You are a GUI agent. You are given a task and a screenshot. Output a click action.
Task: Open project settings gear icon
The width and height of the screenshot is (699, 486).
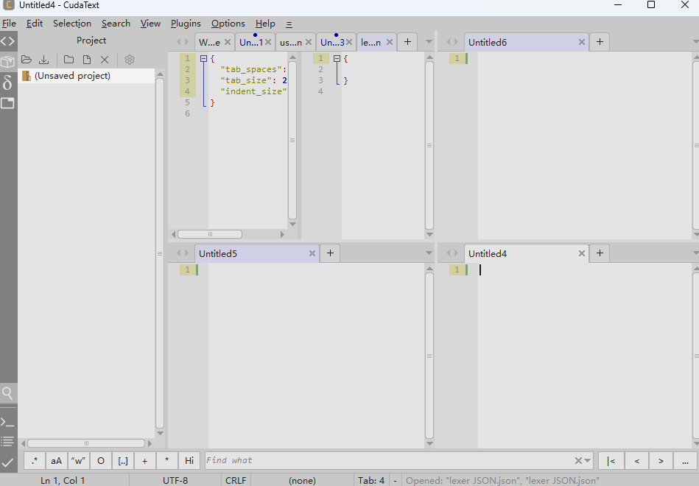click(130, 60)
